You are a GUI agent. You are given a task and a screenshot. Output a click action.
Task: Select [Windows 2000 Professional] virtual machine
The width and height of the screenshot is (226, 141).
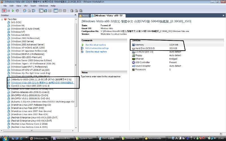25,38
